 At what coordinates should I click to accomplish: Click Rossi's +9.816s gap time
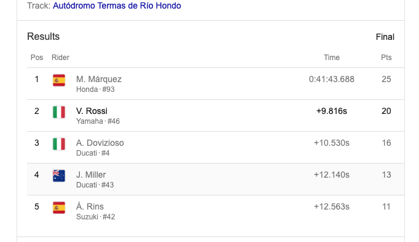[332, 111]
